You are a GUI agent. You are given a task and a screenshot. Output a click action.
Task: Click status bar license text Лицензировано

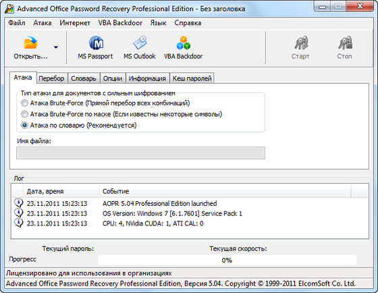(88, 273)
